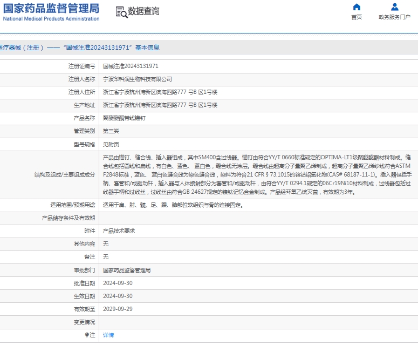Click the 注册证编号 field label
The image size is (418, 345).
[x=81, y=66]
